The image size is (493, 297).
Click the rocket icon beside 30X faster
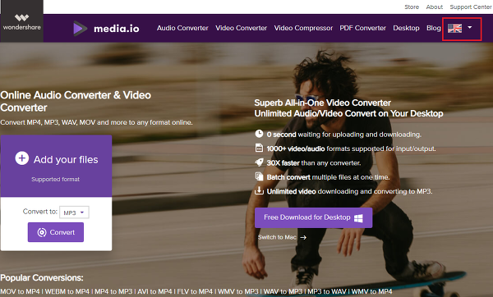[x=259, y=162]
